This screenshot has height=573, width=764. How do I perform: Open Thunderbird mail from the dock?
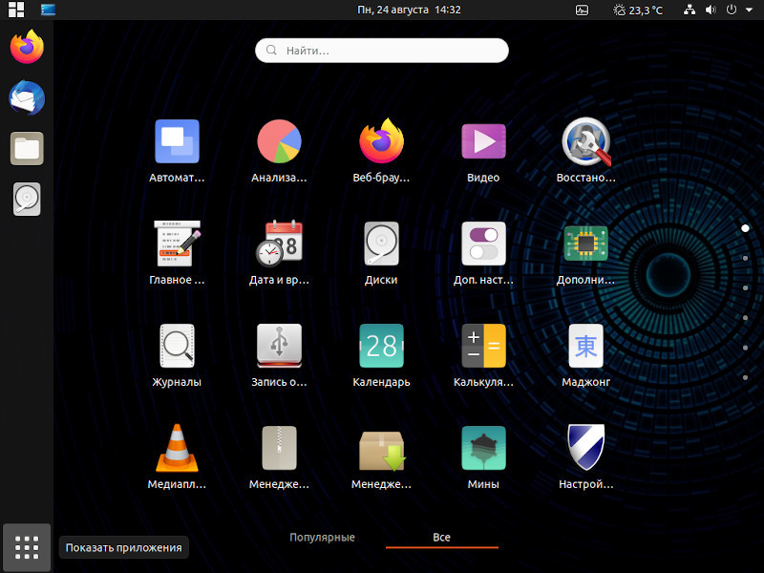pyautogui.click(x=27, y=97)
